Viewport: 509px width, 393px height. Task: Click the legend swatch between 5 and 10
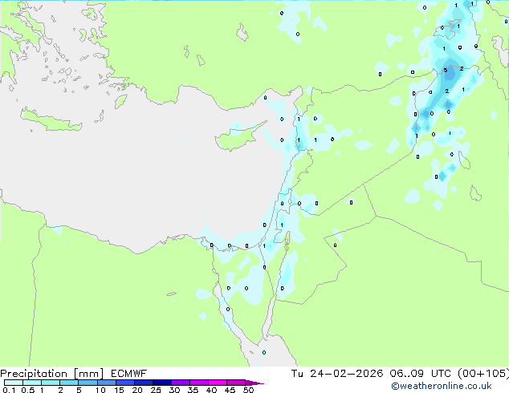tap(88, 383)
